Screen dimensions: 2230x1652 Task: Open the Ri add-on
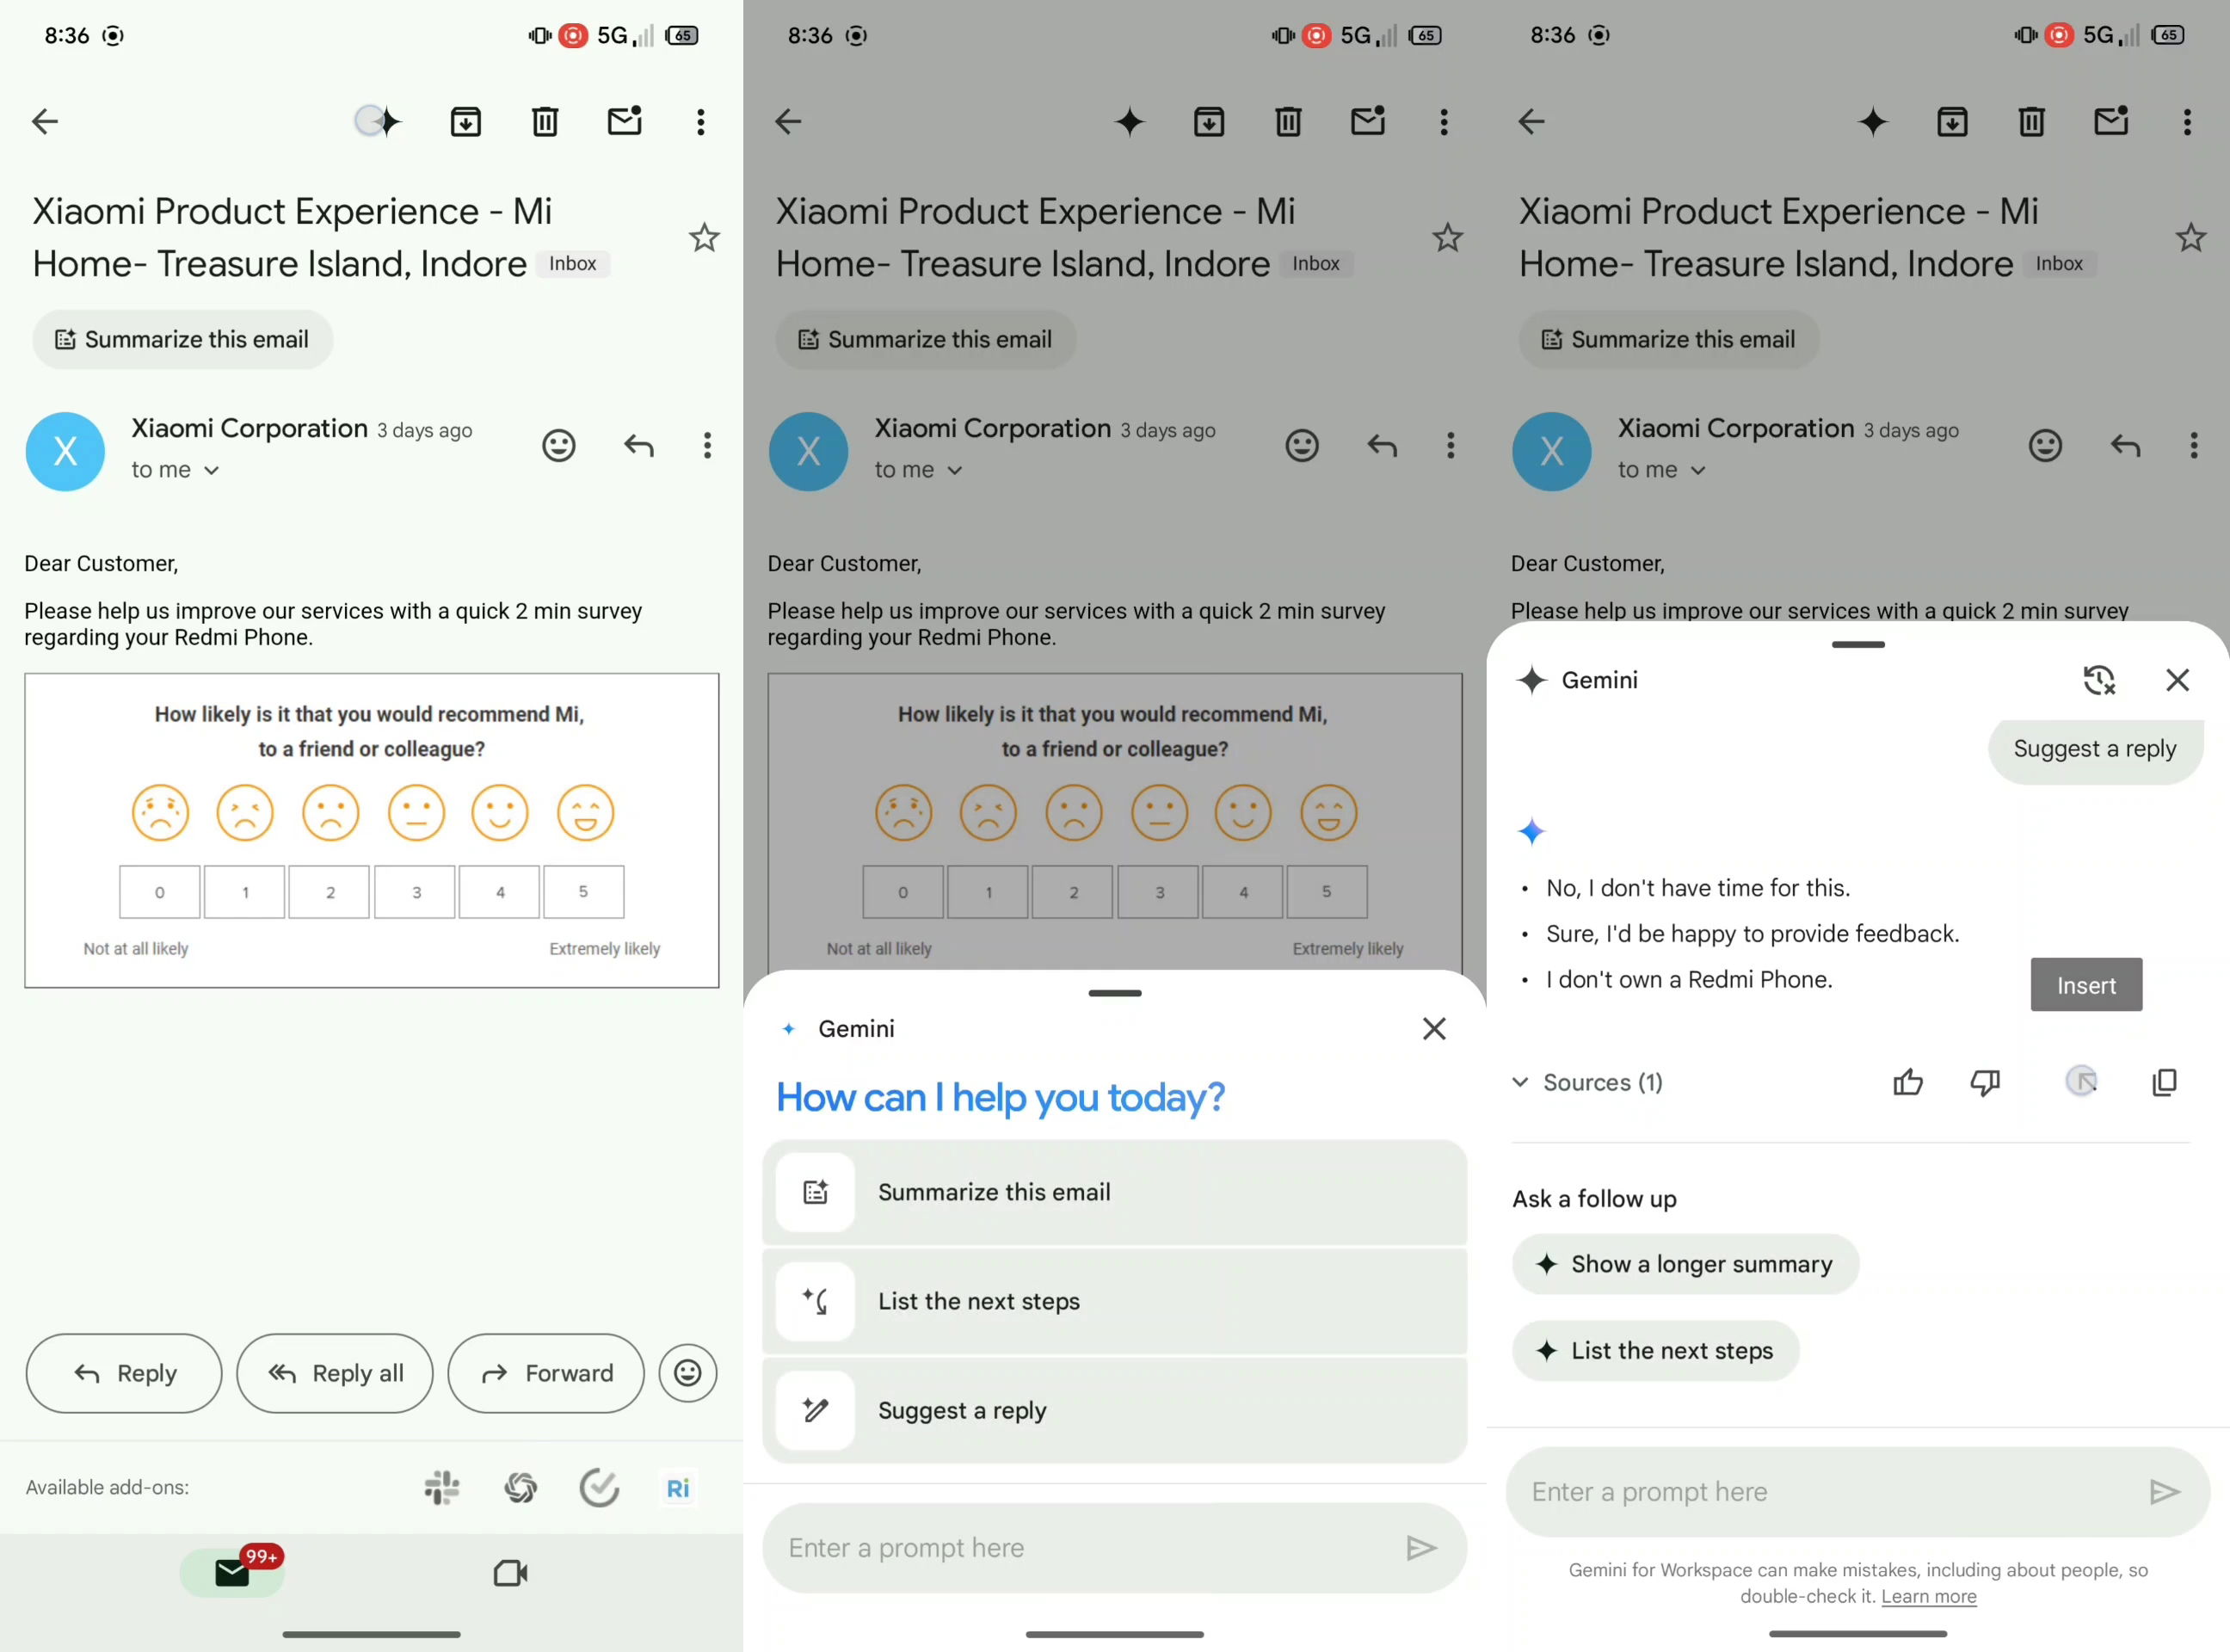678,1488
